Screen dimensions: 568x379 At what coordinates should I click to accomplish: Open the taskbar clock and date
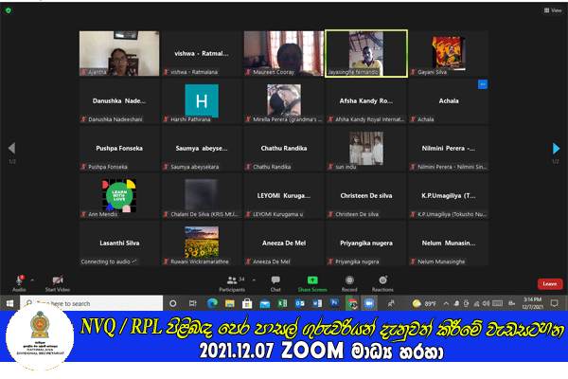click(x=532, y=303)
